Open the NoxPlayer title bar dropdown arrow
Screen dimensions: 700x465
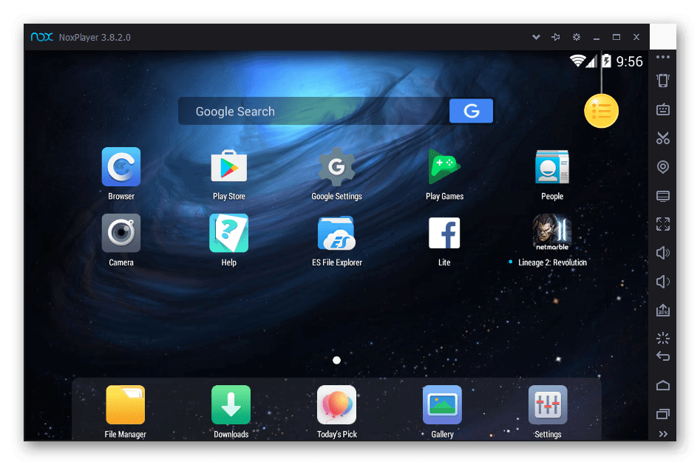click(x=536, y=37)
